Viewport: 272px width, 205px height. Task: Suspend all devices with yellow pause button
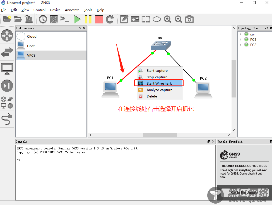click(88, 19)
